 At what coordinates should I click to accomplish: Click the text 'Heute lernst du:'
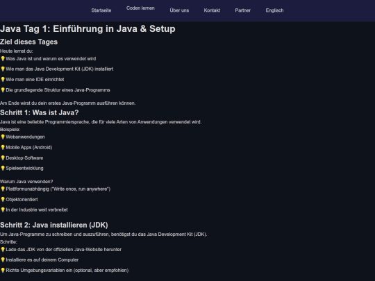(17, 51)
